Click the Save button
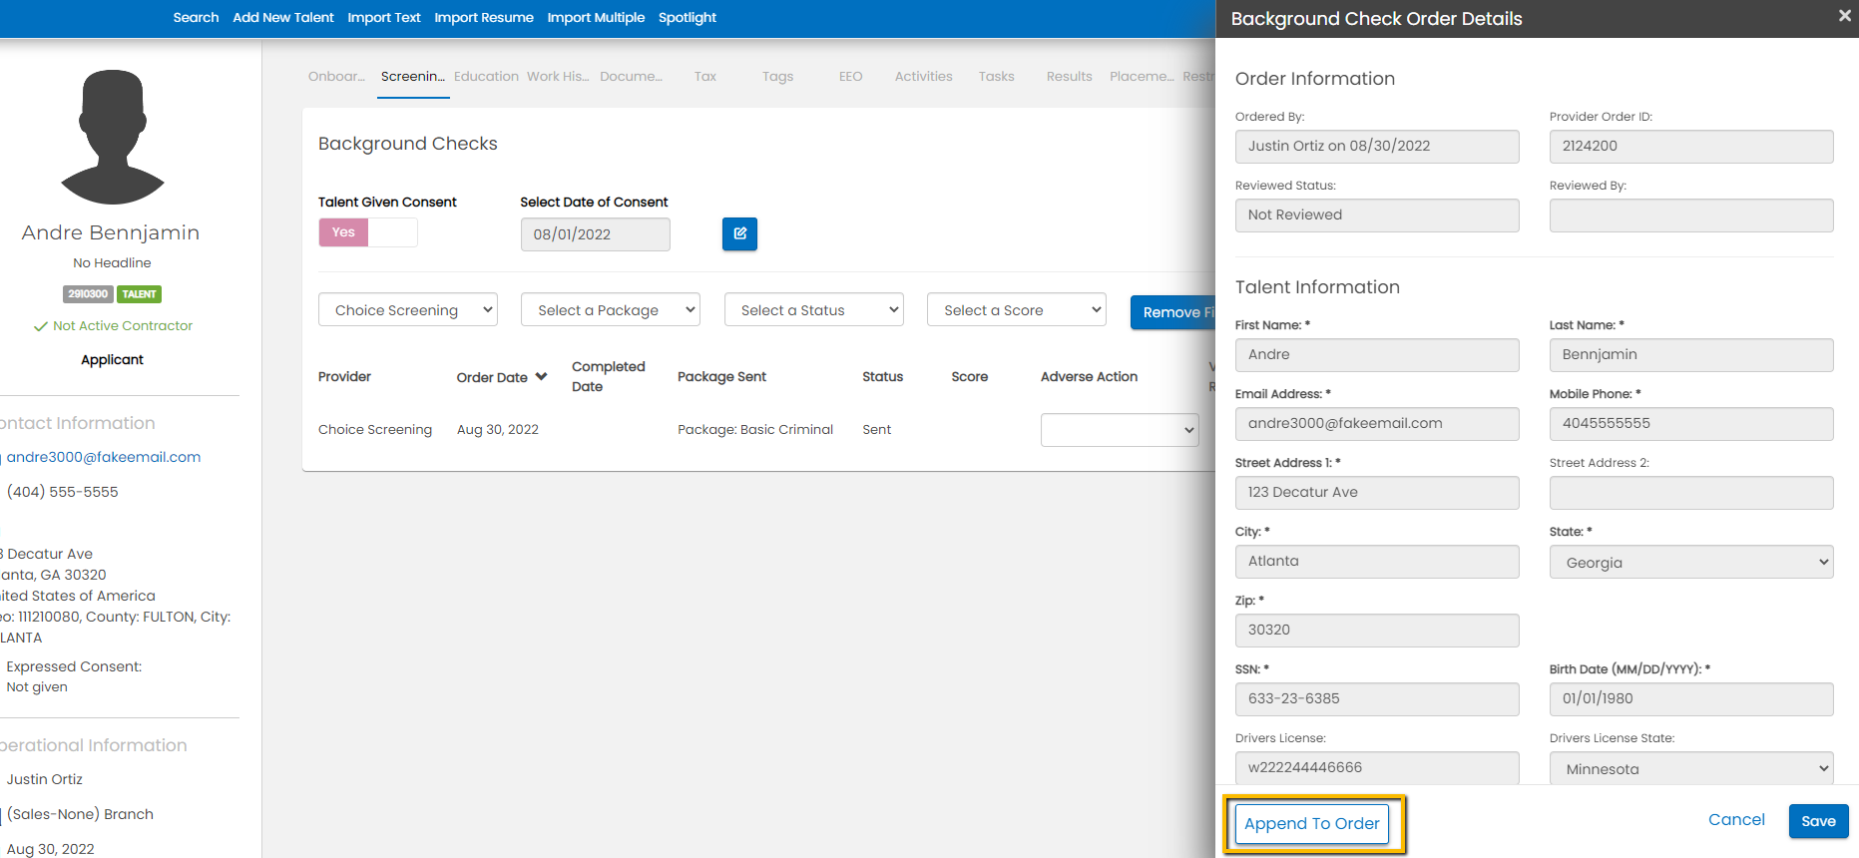Image resolution: width=1859 pixels, height=858 pixels. 1818,821
